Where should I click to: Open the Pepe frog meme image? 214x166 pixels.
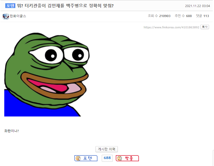(47, 74)
